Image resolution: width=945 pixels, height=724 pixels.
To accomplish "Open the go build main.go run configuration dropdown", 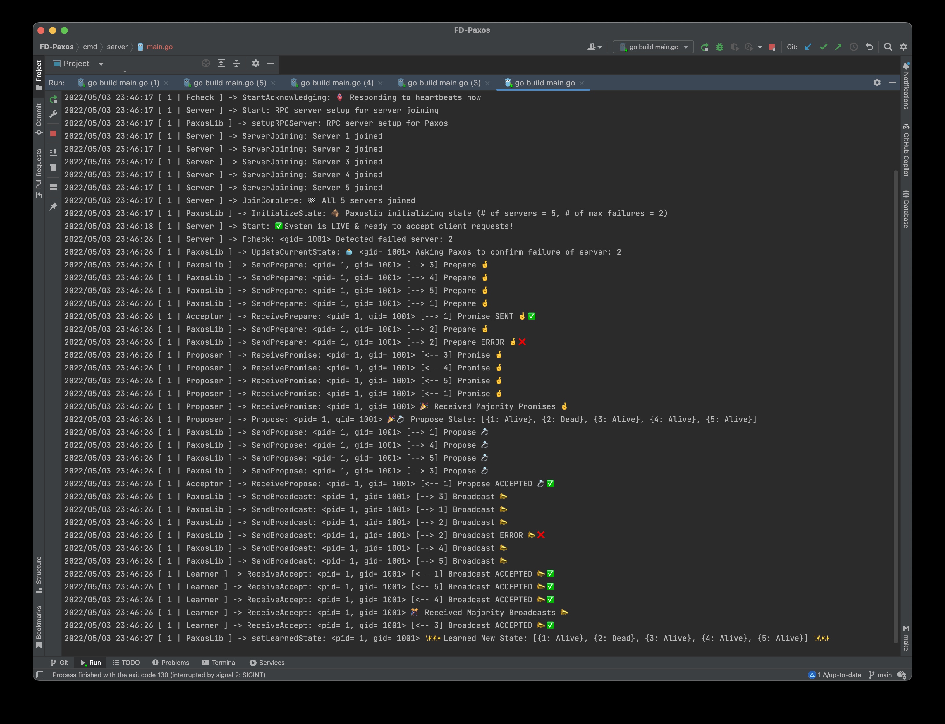I will [653, 47].
